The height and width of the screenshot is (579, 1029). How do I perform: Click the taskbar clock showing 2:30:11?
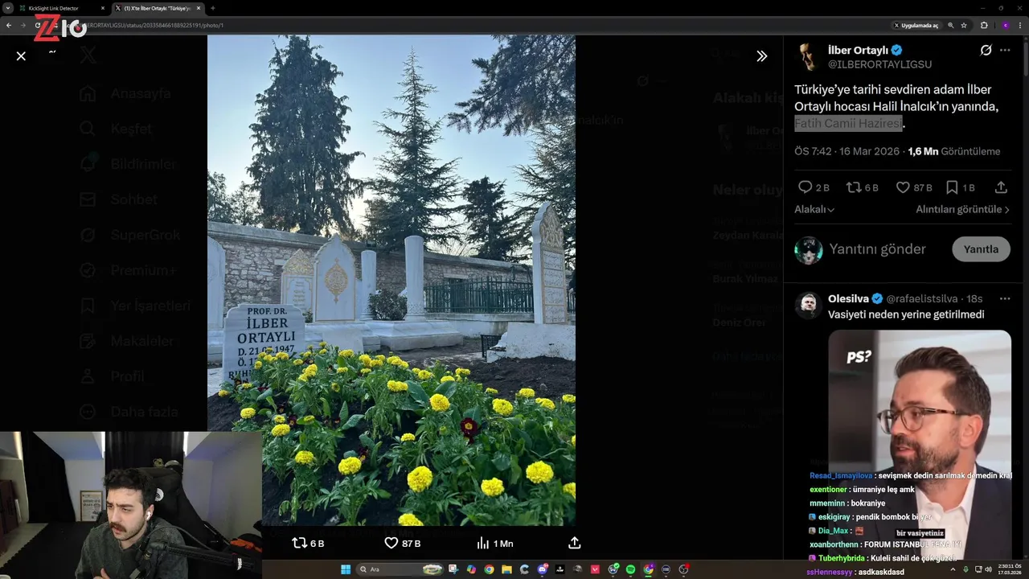coord(1010,569)
